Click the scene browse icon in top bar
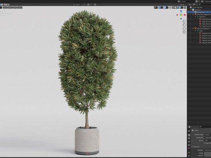Screen dimensions: 211x158 coord(179,1)
